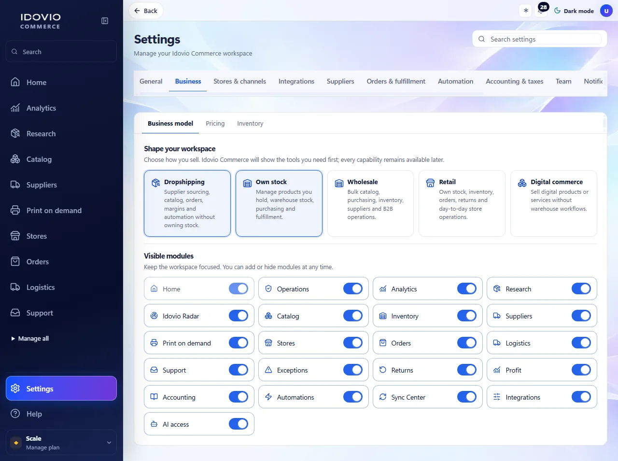Choose the Digital commerce model card
Image resolution: width=618 pixels, height=461 pixels.
[x=554, y=203]
